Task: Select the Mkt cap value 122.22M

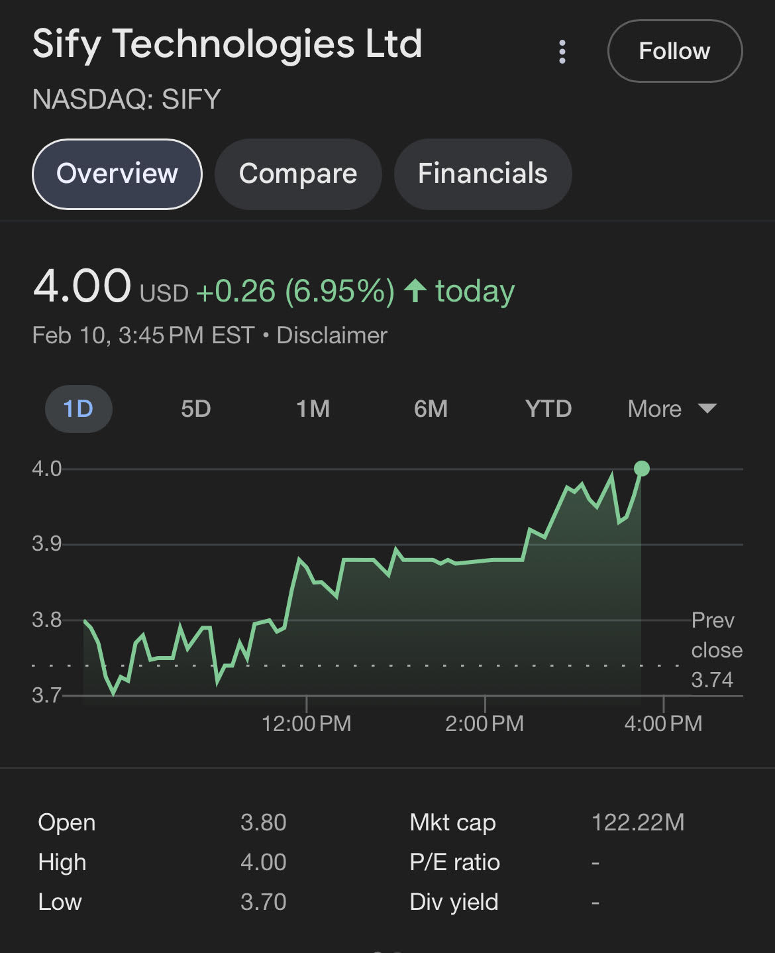Action: tap(638, 822)
